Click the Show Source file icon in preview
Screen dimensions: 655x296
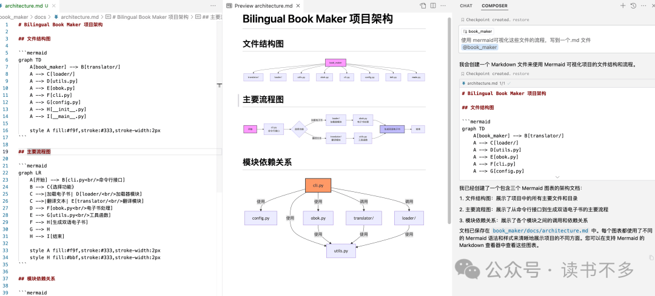[423, 6]
